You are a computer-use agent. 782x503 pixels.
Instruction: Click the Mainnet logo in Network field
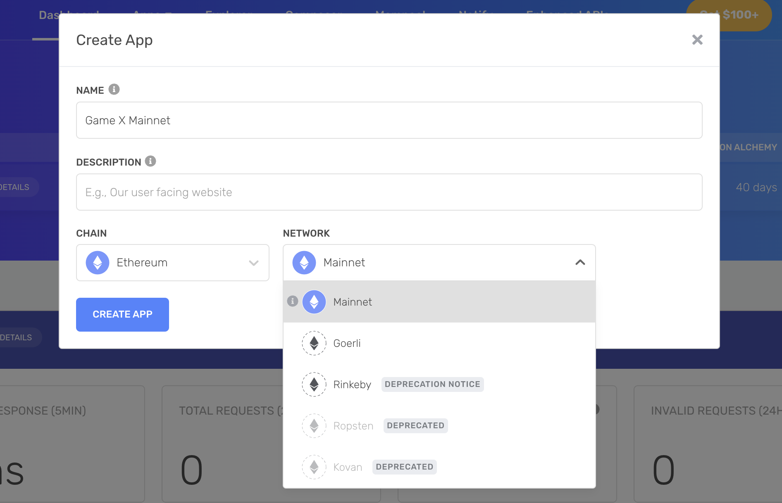(304, 263)
